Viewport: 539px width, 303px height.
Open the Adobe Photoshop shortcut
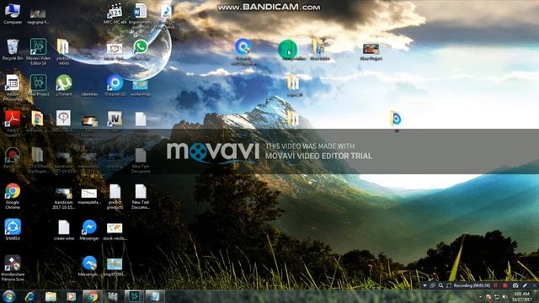(x=13, y=88)
